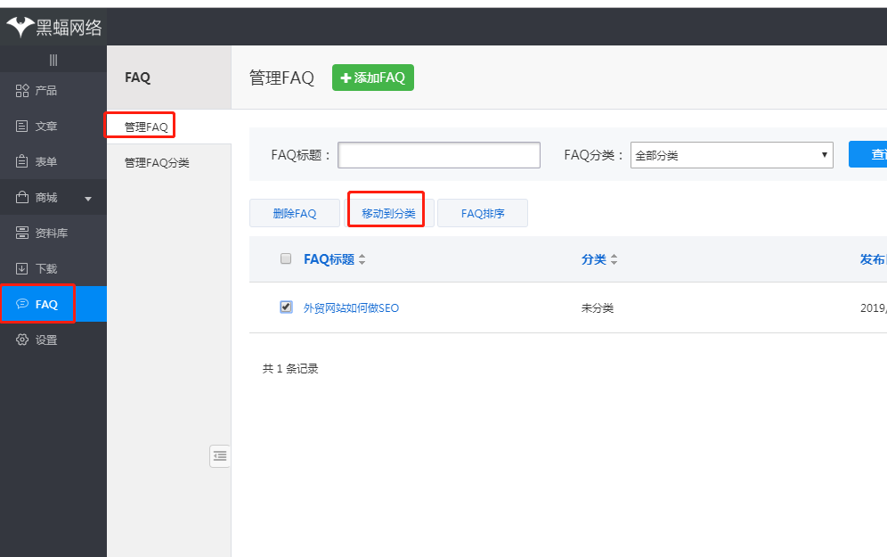Toggle the select-all checkbox in table header
Screen dimensions: 887x557
286,258
